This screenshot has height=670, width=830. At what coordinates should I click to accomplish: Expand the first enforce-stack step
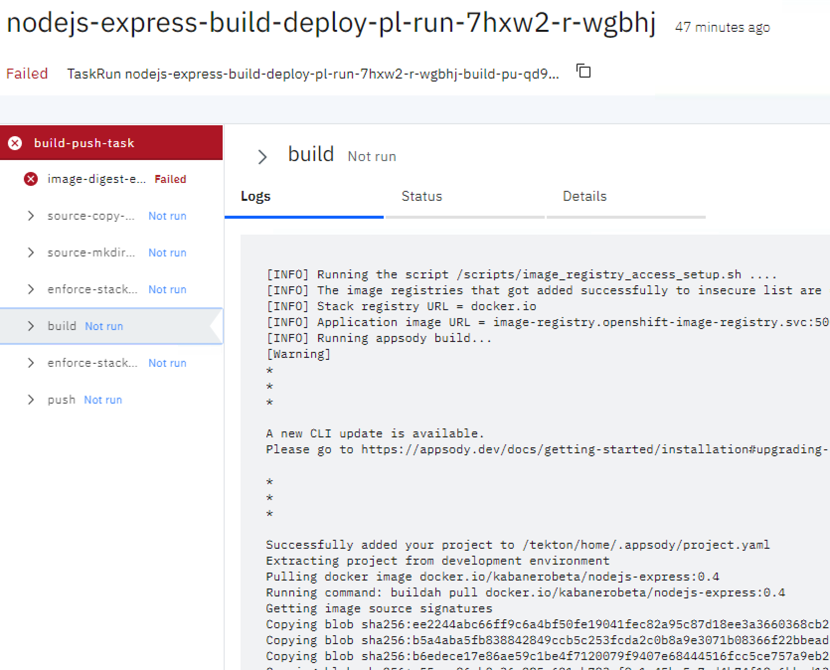(x=31, y=289)
